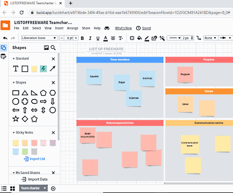Open the Shapes panel sidebar icon
Viewport: 233px width, 193px height.
click(x=4, y=48)
